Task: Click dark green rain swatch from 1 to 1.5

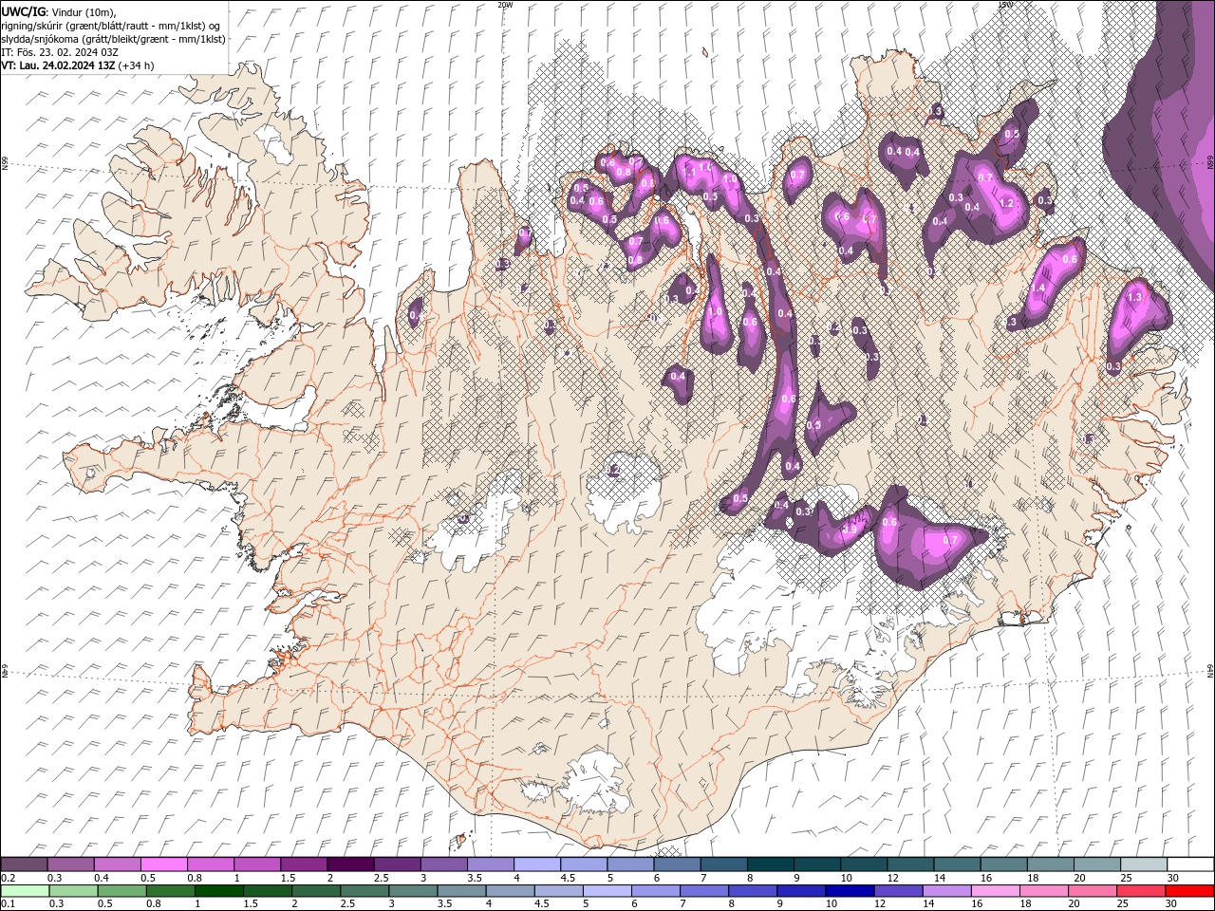Action: (219, 891)
